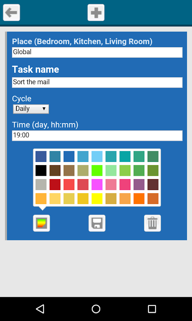The height and width of the screenshot is (321, 192).
Task: Select the light sky blue swatch
Action: 97,157
